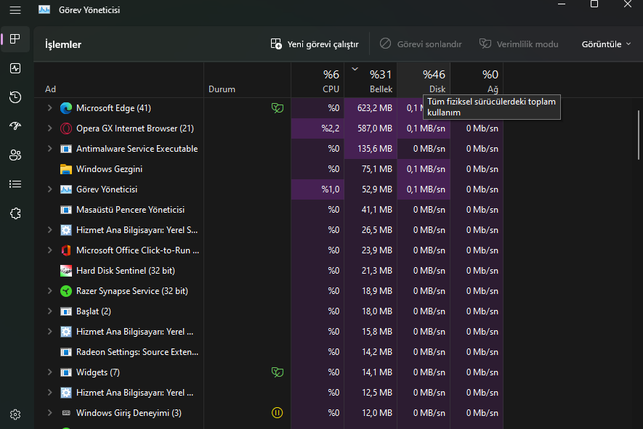The width and height of the screenshot is (643, 429).
Task: Expand the Widgets (7) process group
Action: (49, 372)
